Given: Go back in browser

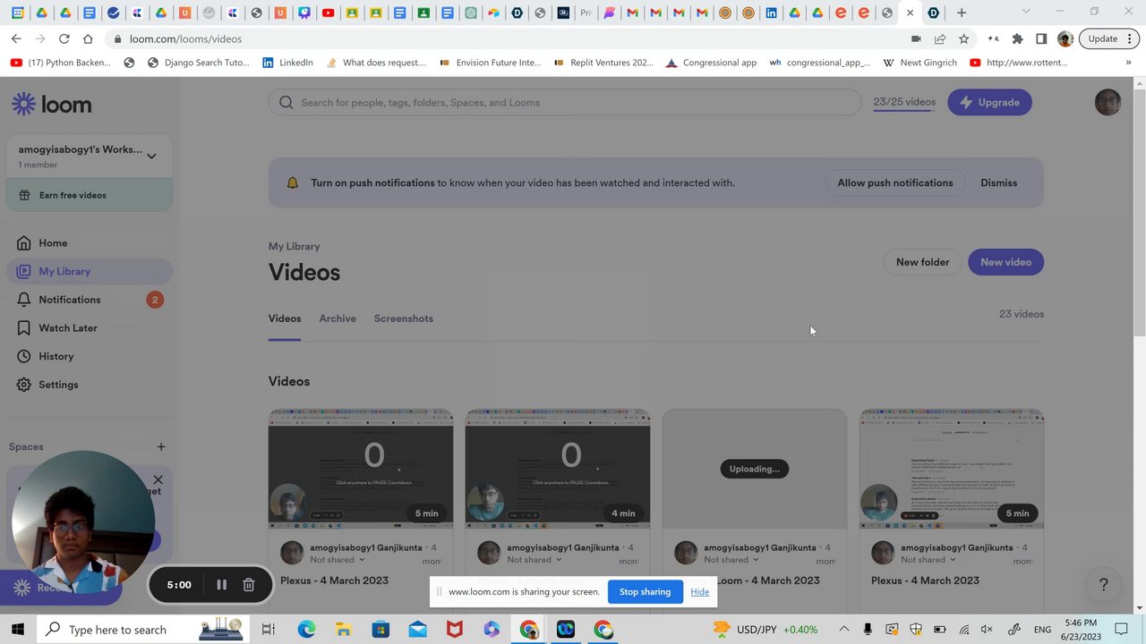Looking at the screenshot, I should [16, 38].
